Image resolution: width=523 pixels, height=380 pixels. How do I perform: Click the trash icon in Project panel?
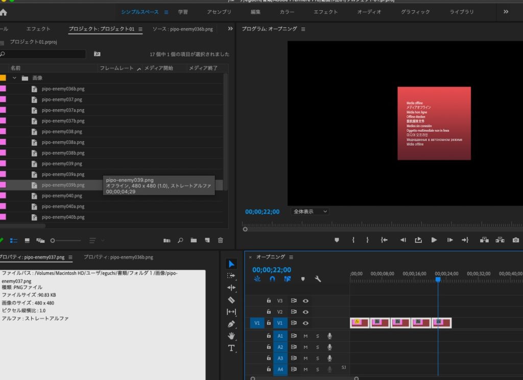coord(221,240)
